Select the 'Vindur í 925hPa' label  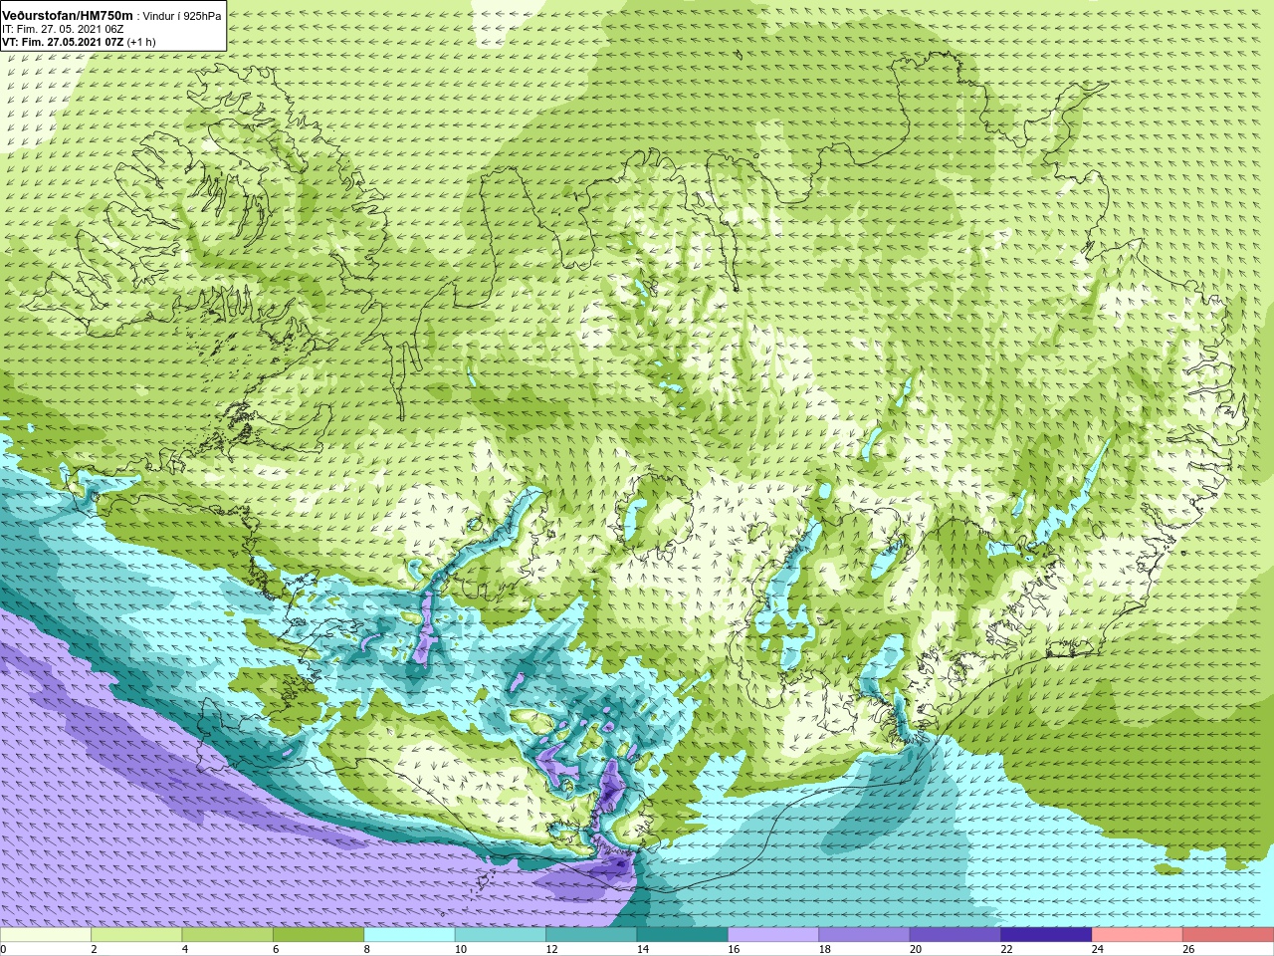click(182, 16)
